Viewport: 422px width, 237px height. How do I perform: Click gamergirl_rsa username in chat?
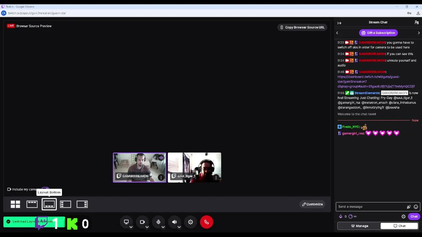[353, 133]
